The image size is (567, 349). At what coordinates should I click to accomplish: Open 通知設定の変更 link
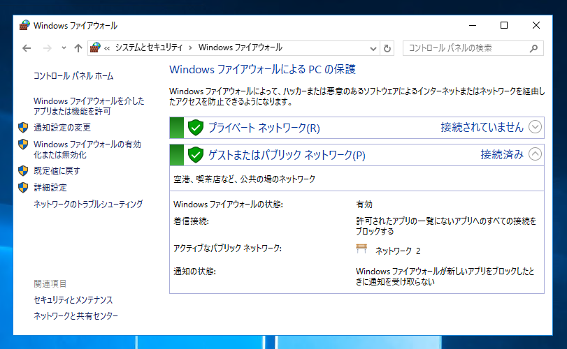pos(62,128)
